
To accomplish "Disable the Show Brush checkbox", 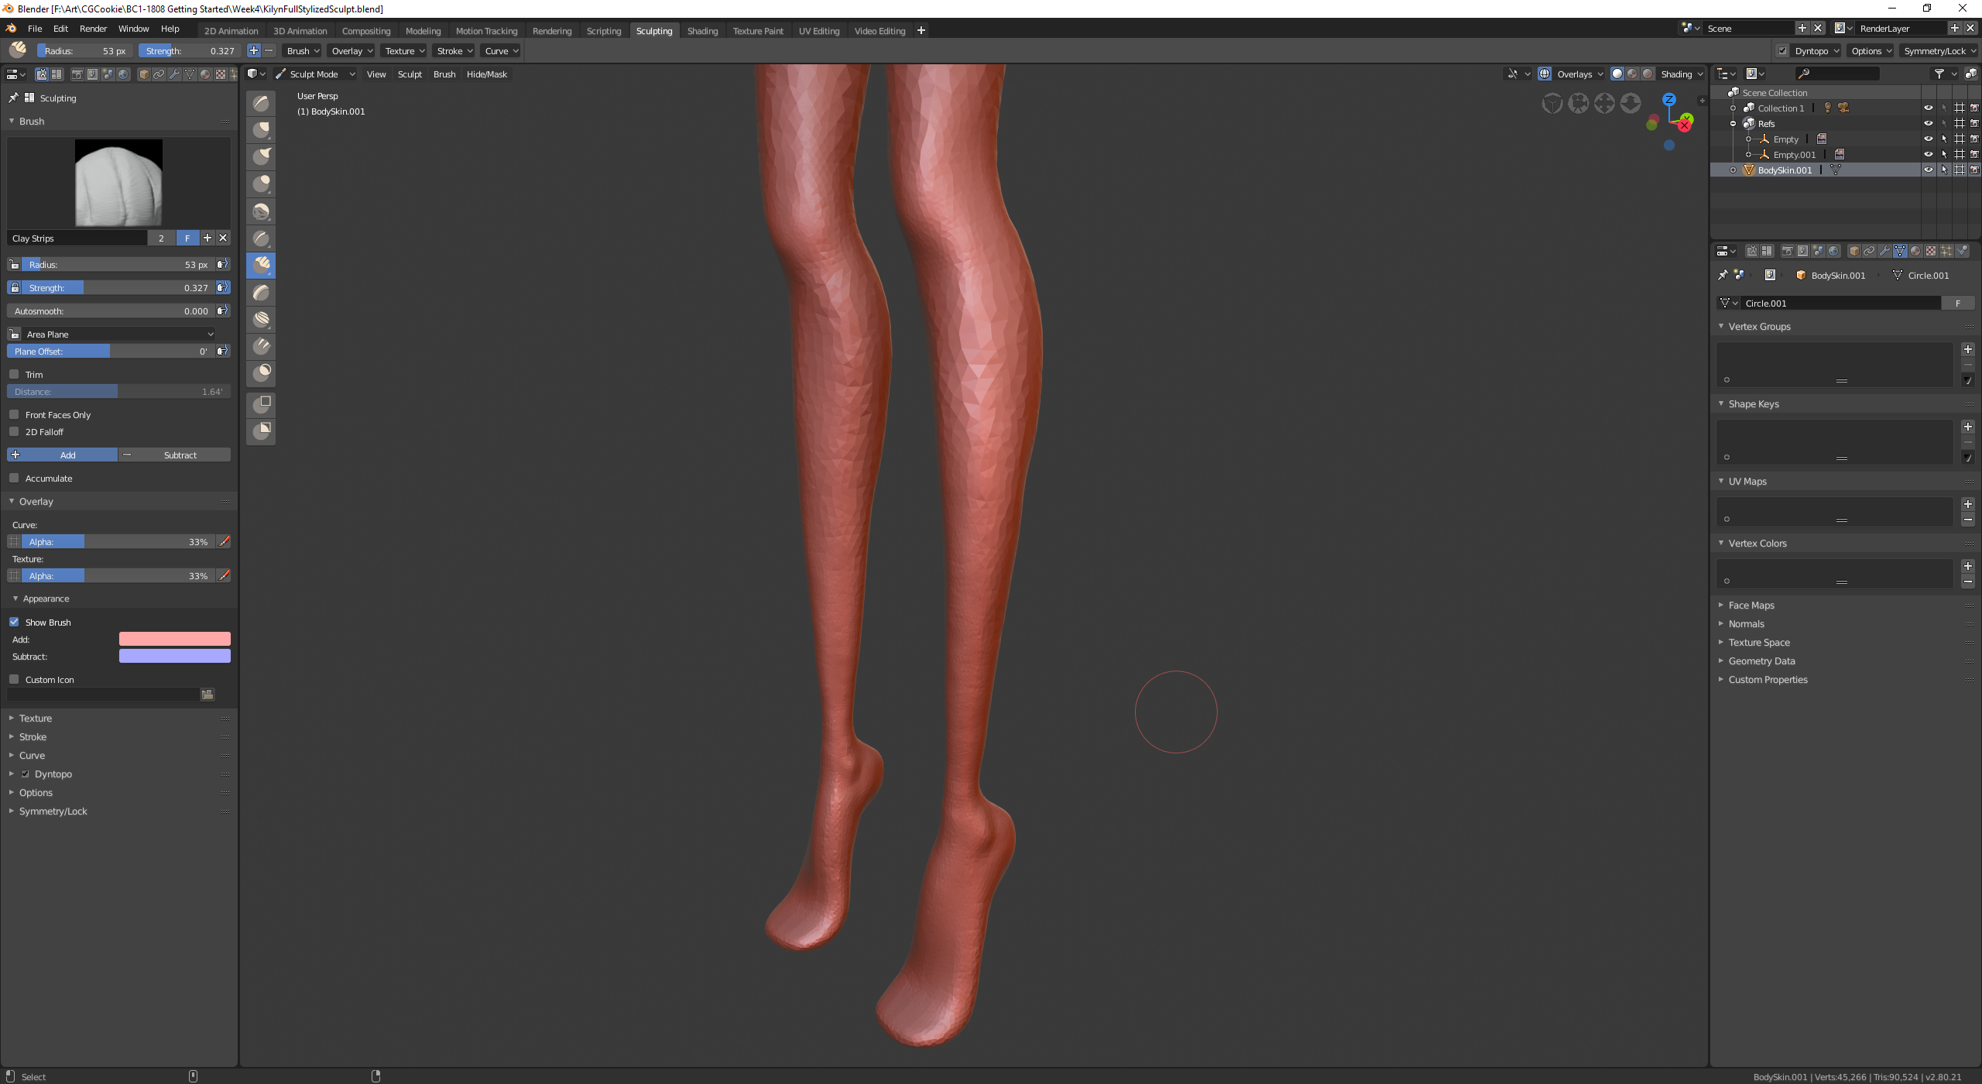I will pyautogui.click(x=15, y=623).
